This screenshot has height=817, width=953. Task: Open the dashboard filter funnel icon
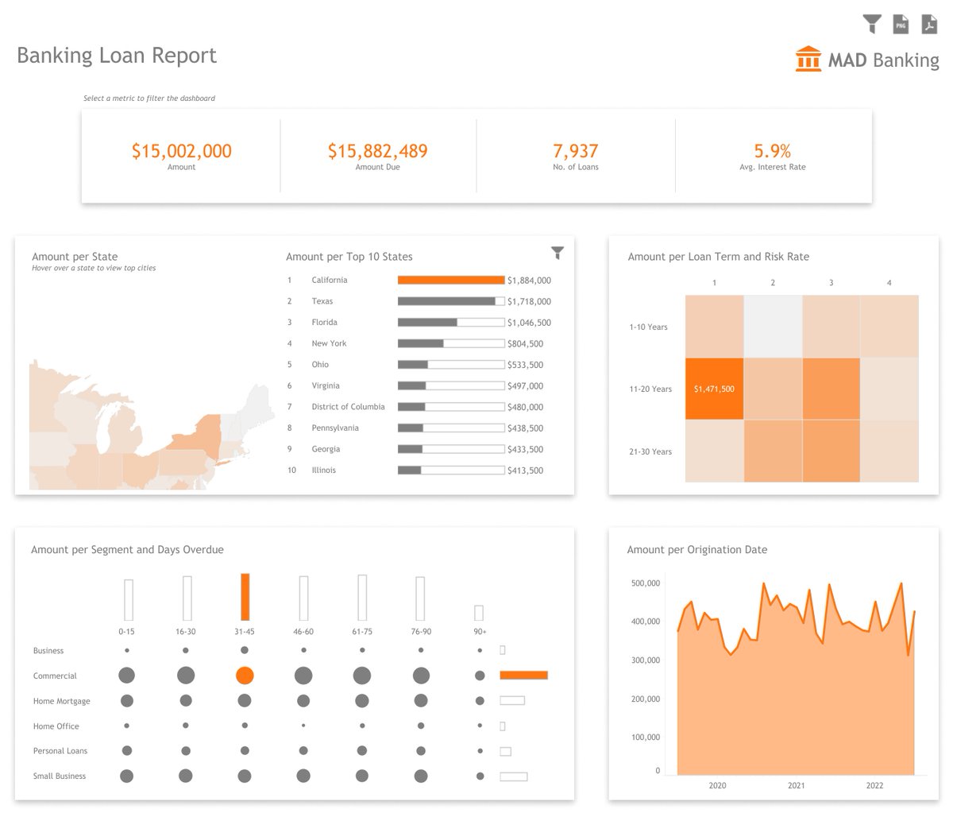(x=872, y=24)
